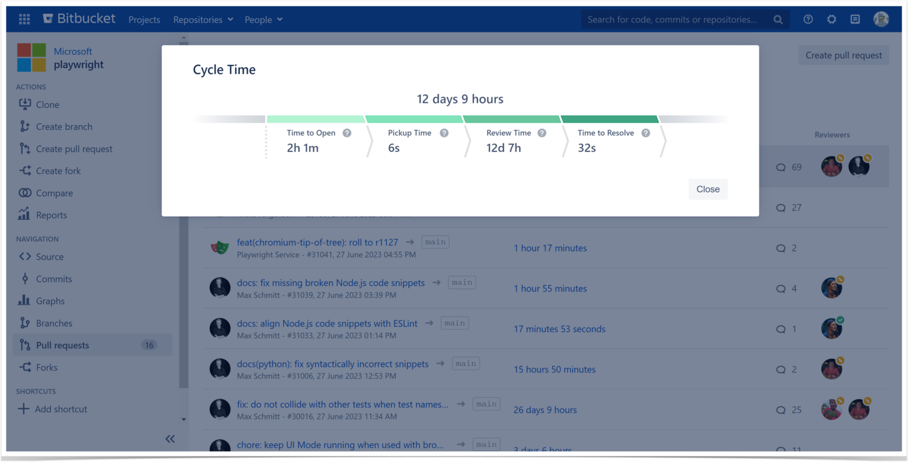Open pull request about missing broken Node.js snippets

[331, 283]
